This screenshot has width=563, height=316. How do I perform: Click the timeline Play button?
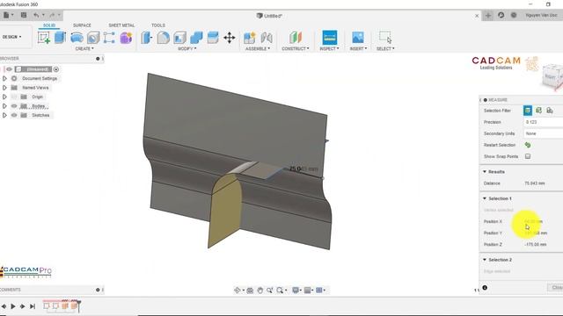tap(13, 306)
